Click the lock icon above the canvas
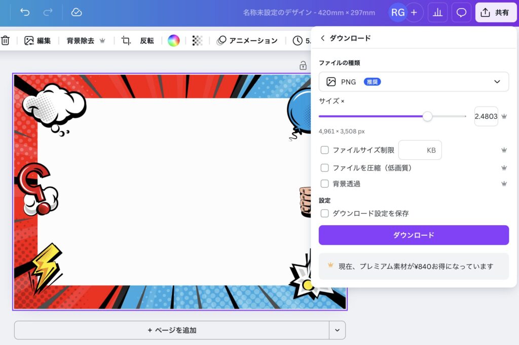Image resolution: width=519 pixels, height=345 pixels. click(x=302, y=65)
